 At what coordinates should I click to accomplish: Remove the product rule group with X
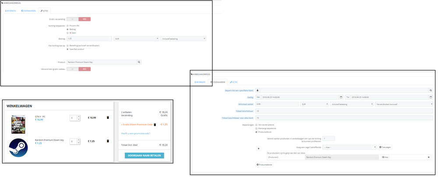pos(258,149)
